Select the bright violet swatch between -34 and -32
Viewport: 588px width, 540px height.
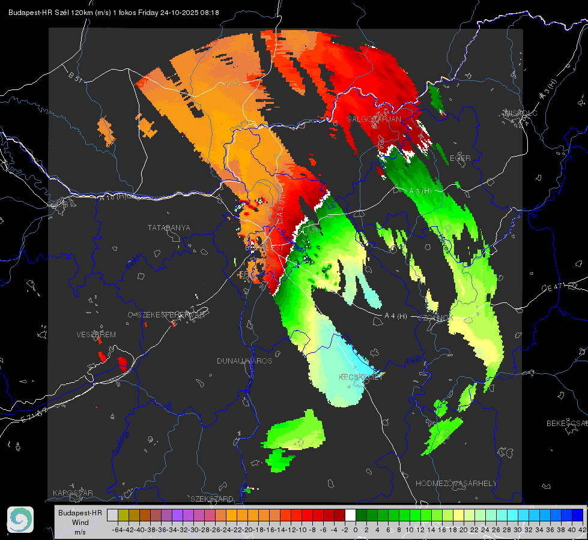[177, 515]
